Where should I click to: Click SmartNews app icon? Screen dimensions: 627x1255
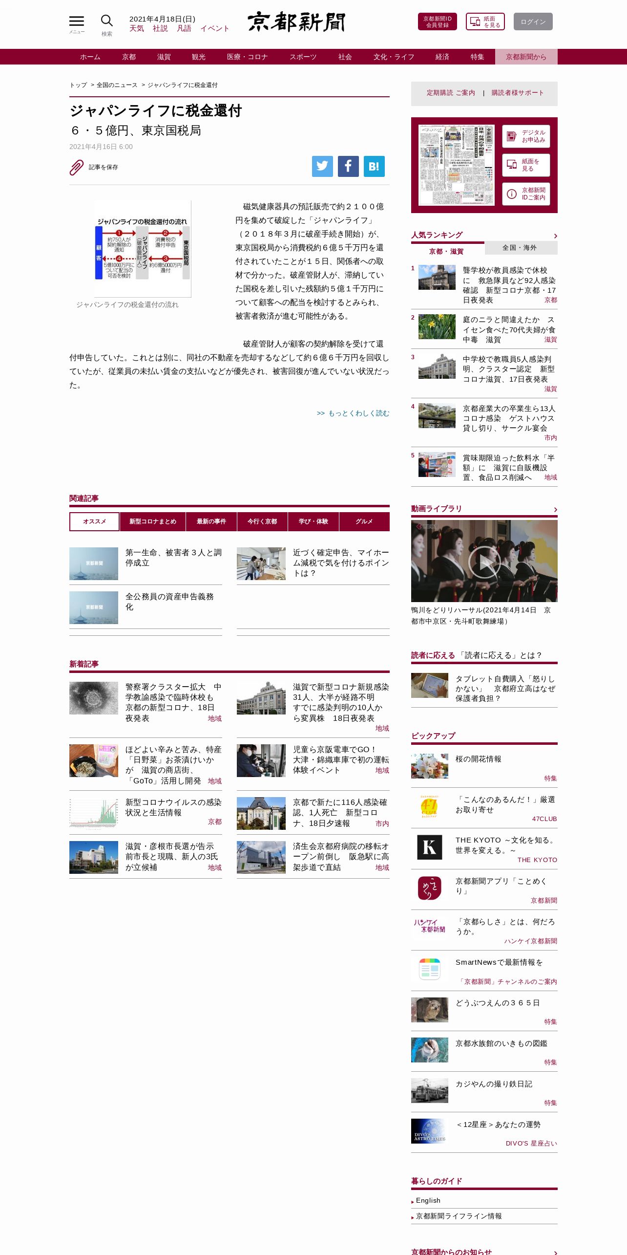click(430, 969)
